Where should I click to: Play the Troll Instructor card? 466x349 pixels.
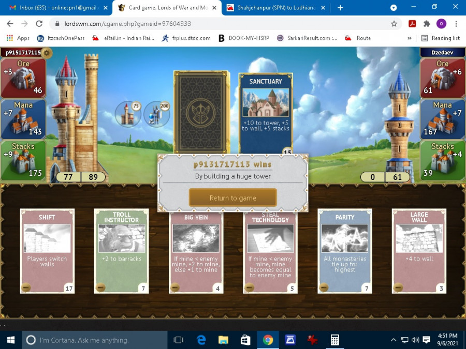(122, 251)
